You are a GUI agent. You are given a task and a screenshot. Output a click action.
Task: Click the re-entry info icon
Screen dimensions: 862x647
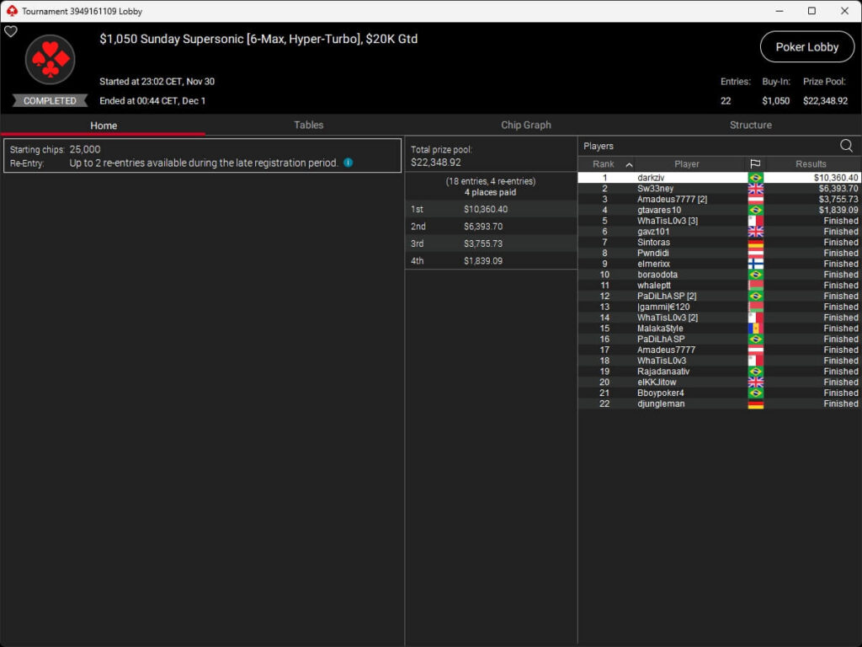348,163
